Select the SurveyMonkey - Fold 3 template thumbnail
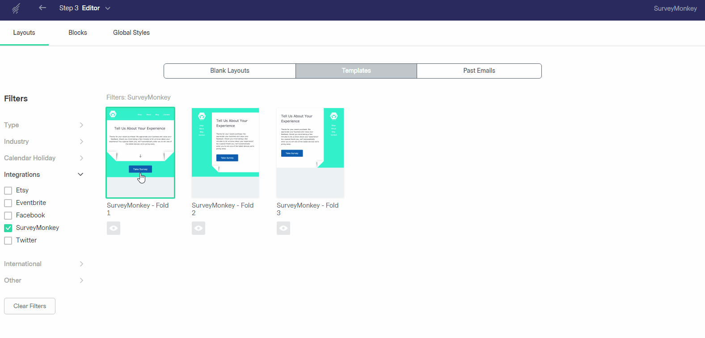The image size is (705, 338). pos(310,153)
